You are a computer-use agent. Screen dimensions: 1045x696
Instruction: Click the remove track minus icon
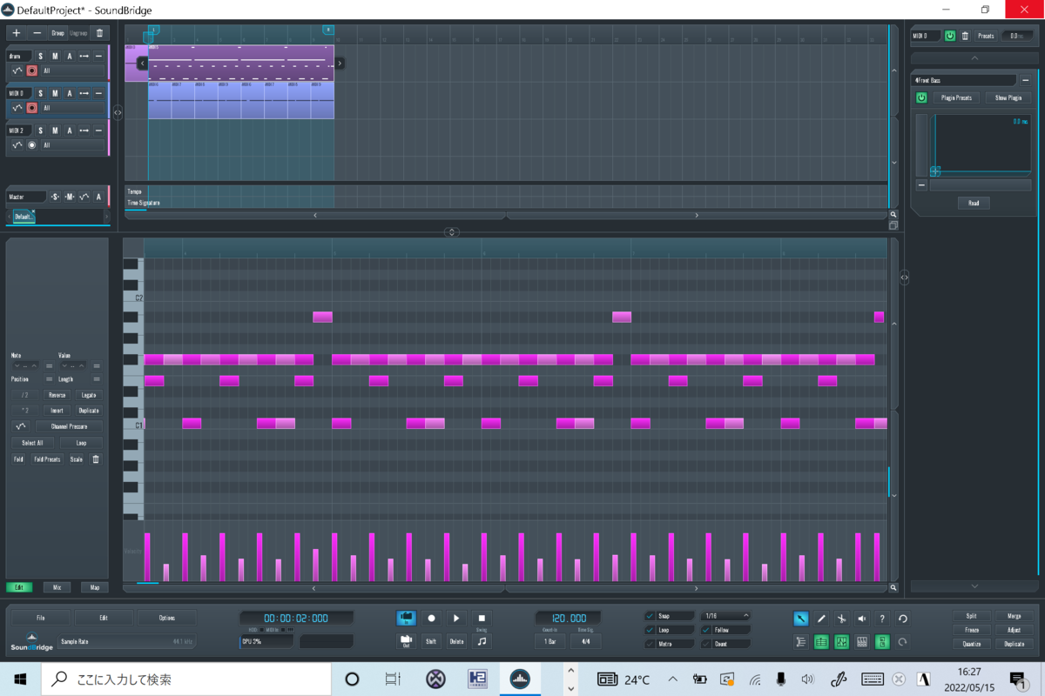37,33
